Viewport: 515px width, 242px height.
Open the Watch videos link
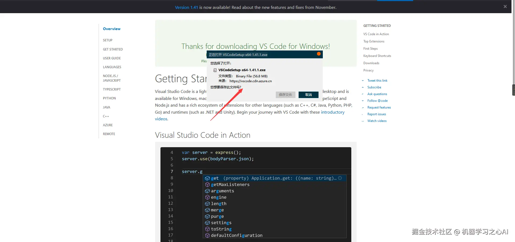[377, 121]
